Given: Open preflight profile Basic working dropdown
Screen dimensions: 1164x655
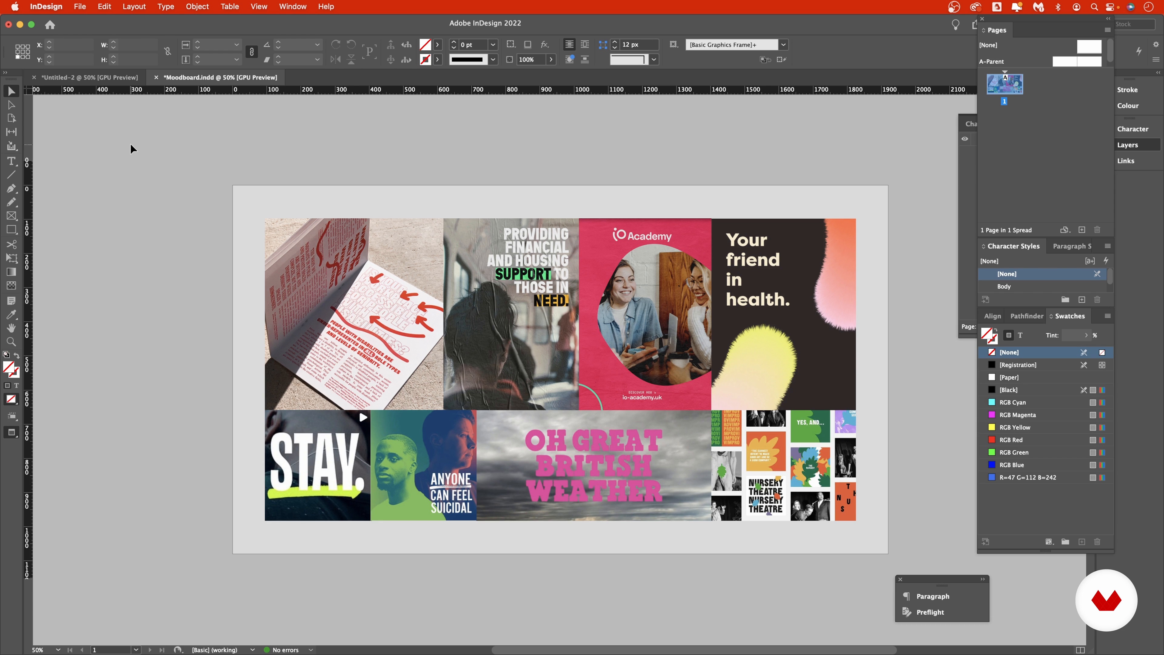Looking at the screenshot, I should tap(252, 650).
